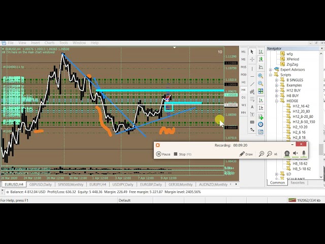The image size is (325, 244).
Task: Click the zoom in chart icon
Action: tap(261, 76)
